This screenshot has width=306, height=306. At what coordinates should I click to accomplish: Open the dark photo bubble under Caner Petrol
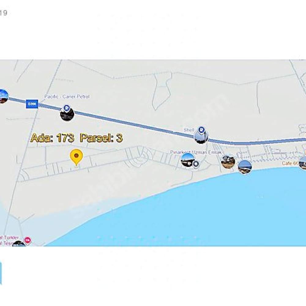(67, 114)
